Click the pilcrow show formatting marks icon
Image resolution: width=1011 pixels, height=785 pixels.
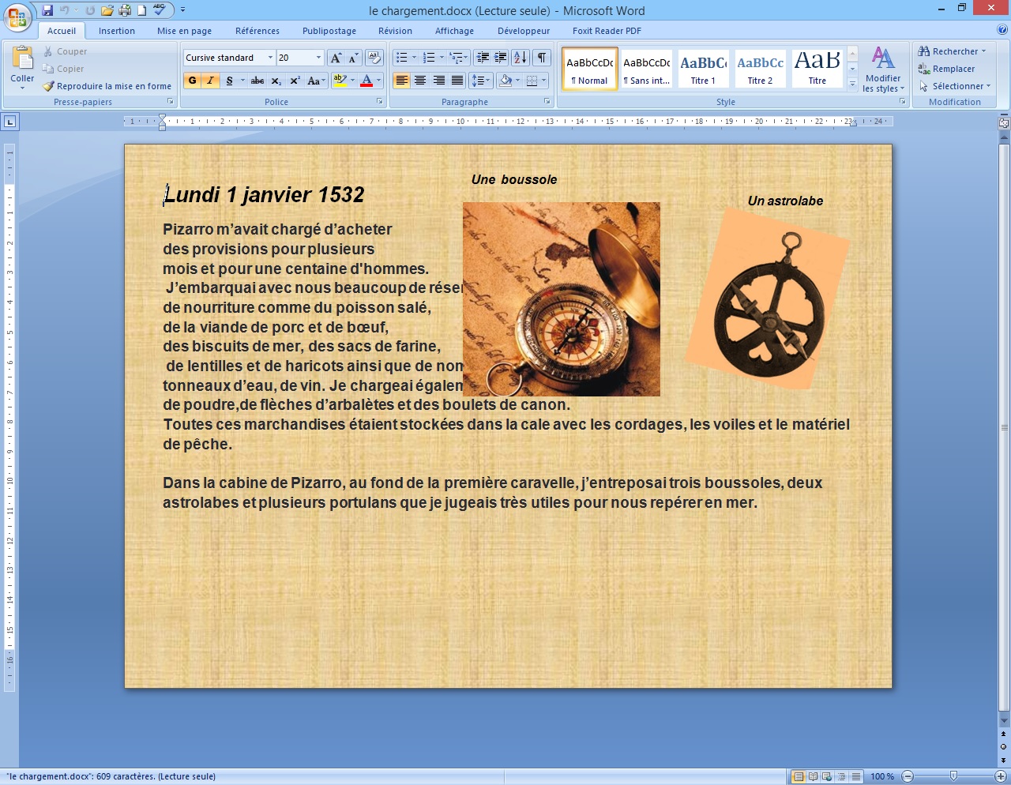click(x=542, y=58)
